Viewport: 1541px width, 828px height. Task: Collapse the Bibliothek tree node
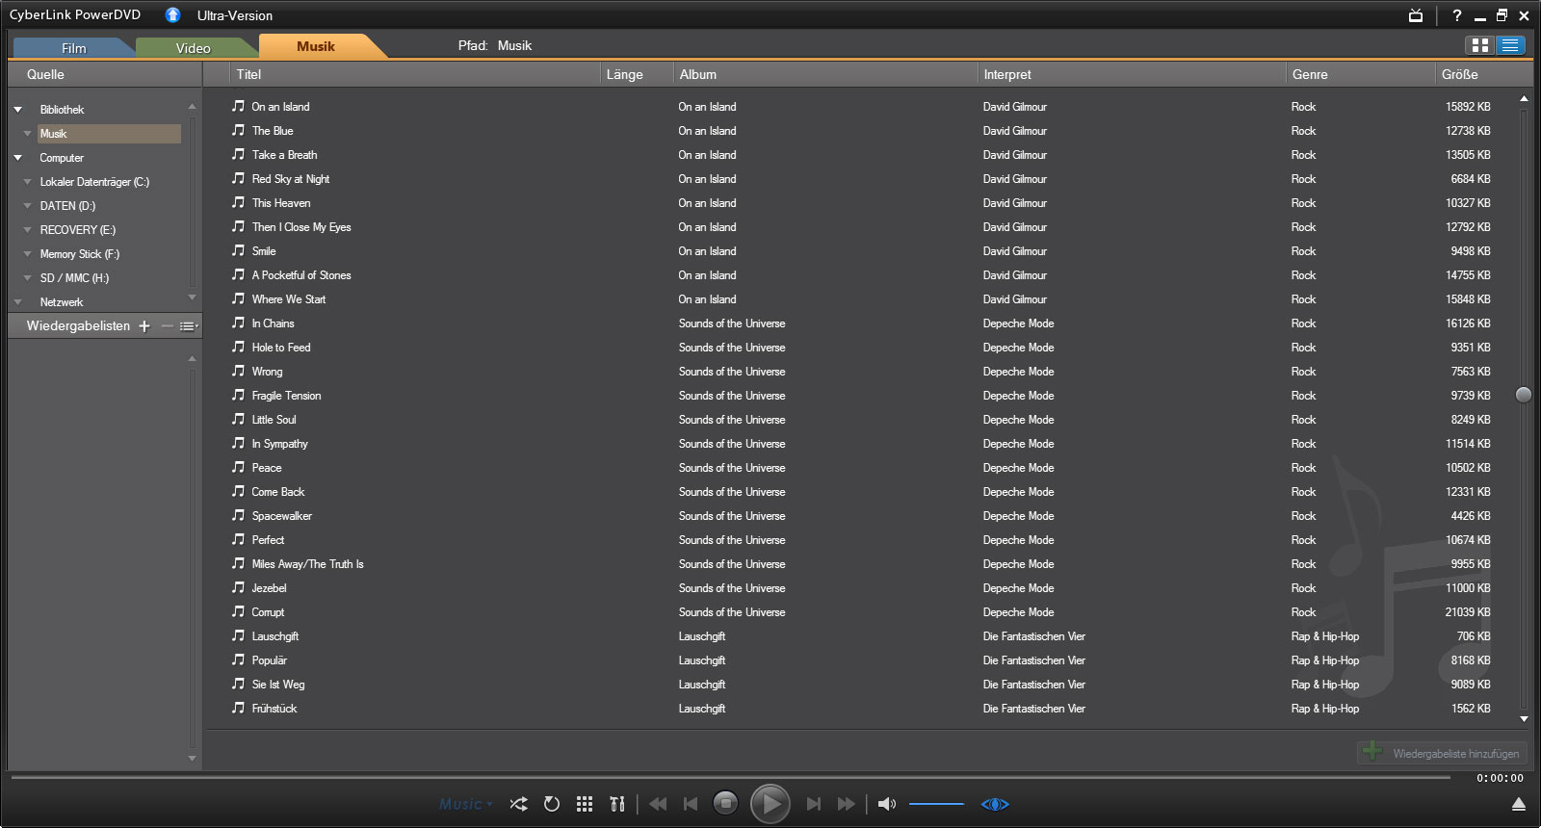click(17, 110)
